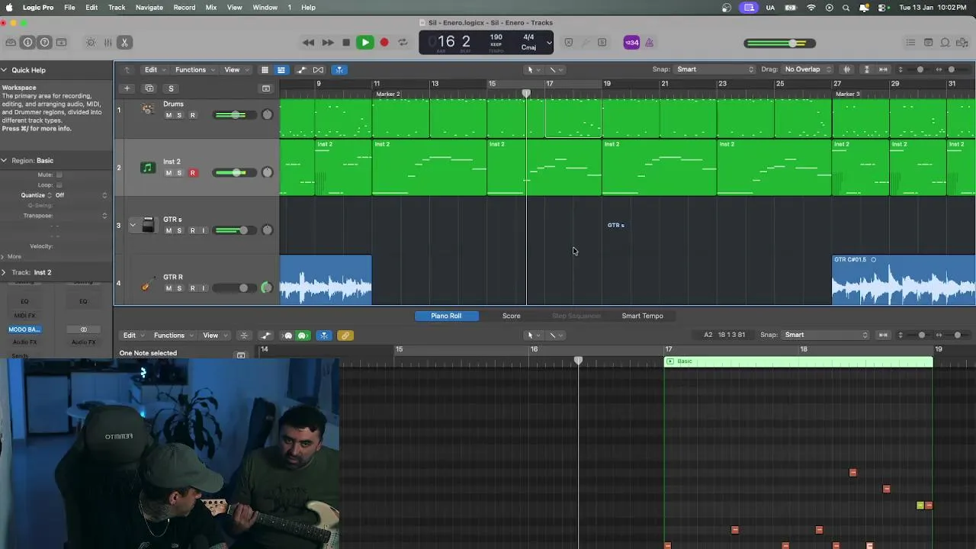The image size is (976, 549).
Task: Toggle the Metronome click button
Action: point(650,43)
